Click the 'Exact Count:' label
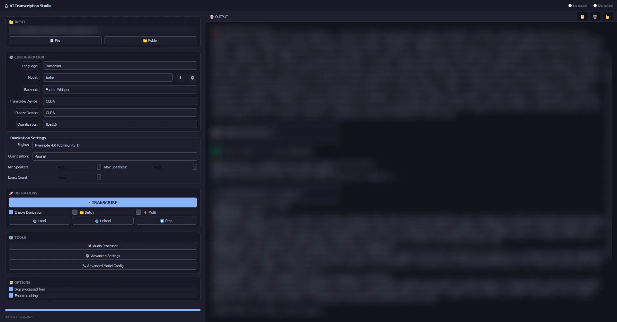Screen dimensions: 617x322 18,177
